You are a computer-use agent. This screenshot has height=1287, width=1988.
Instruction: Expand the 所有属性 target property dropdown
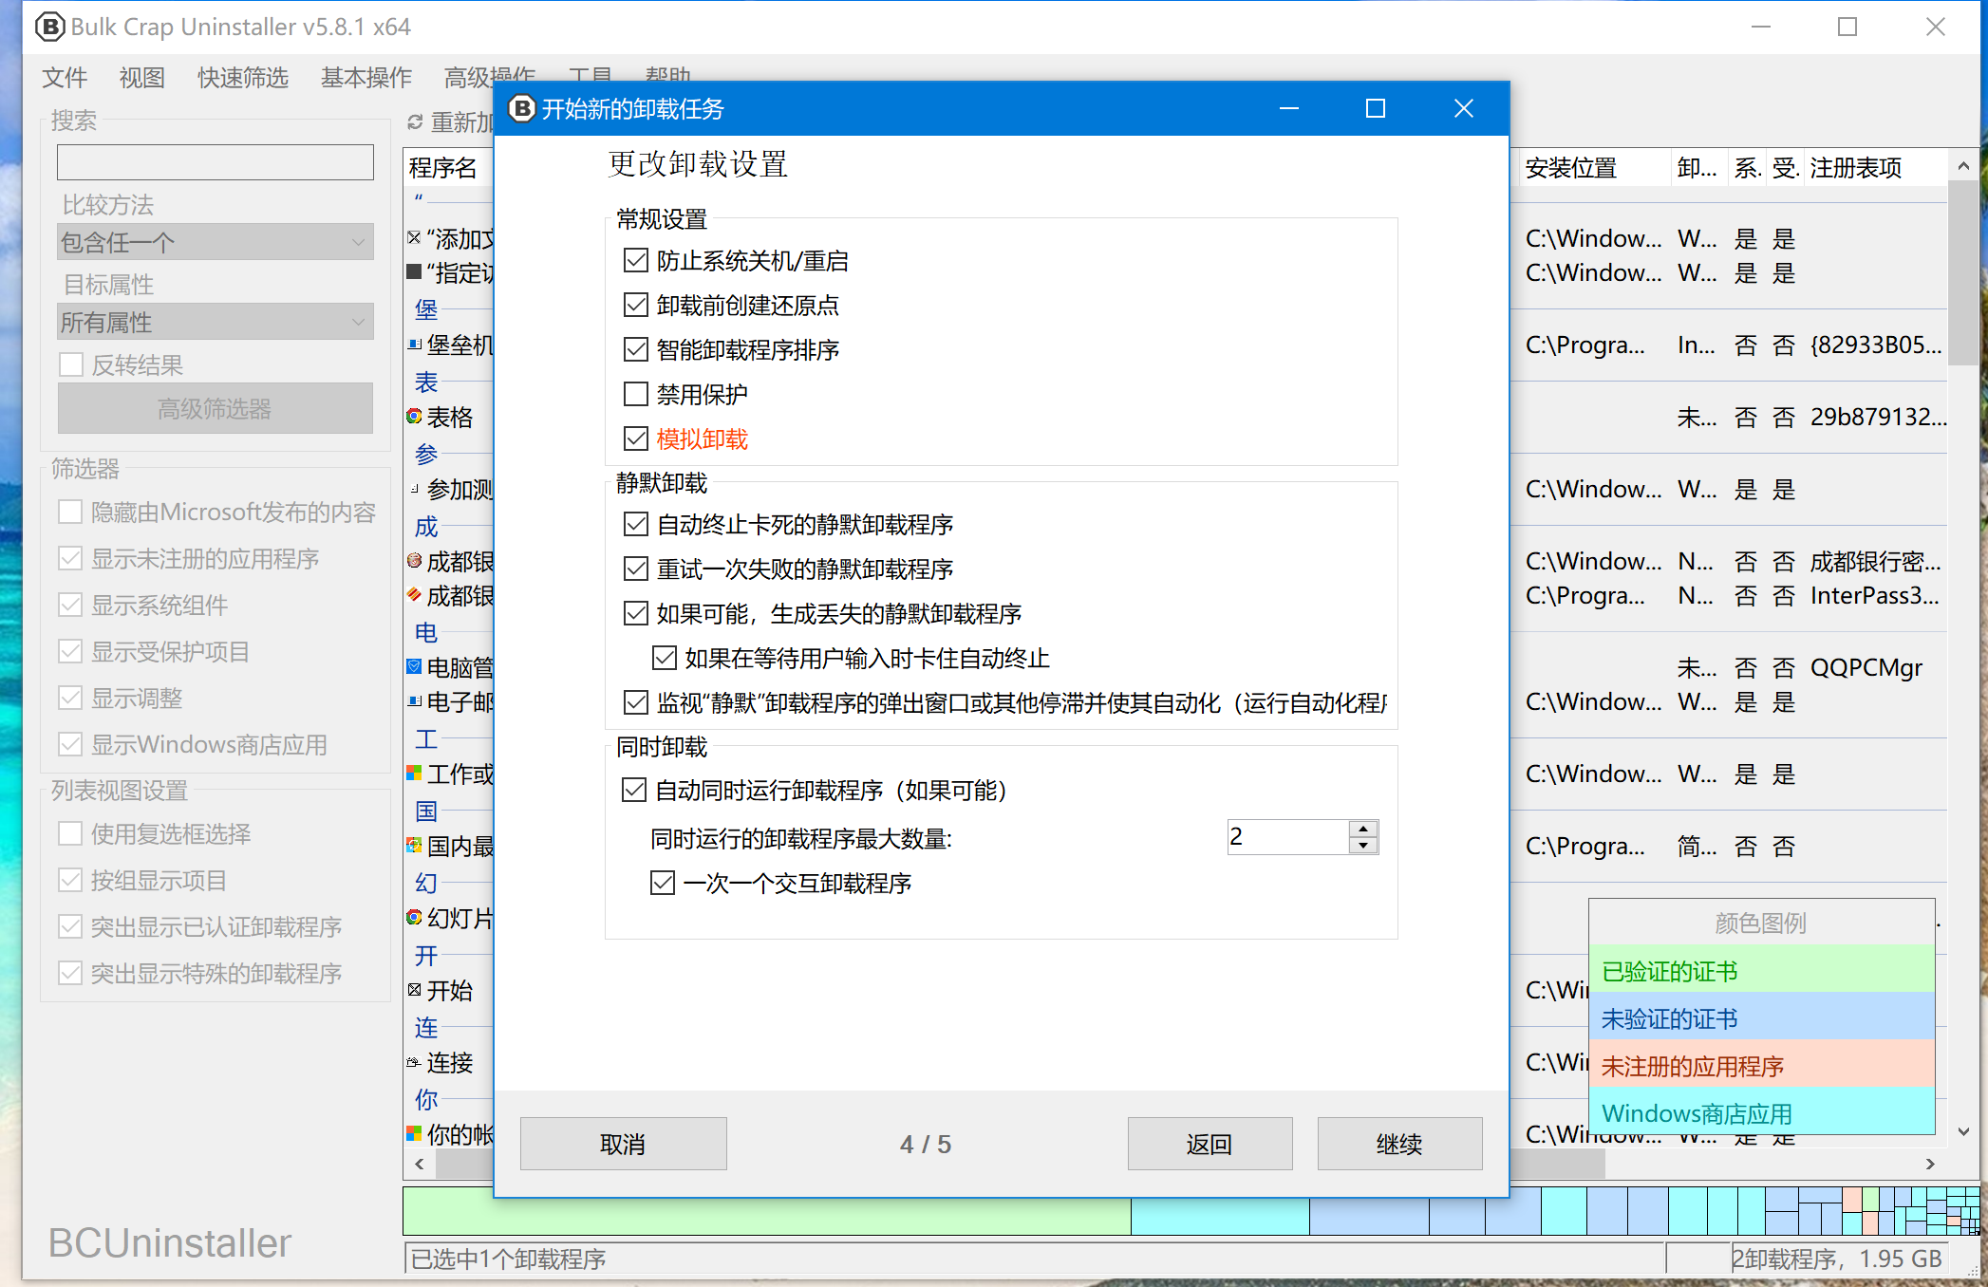[x=215, y=323]
